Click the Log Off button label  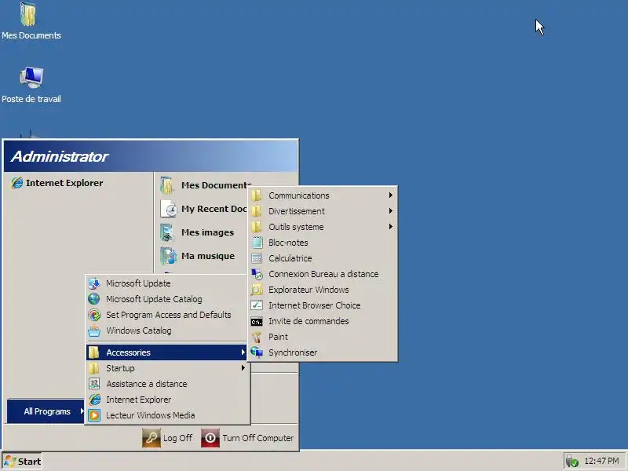[x=177, y=438]
